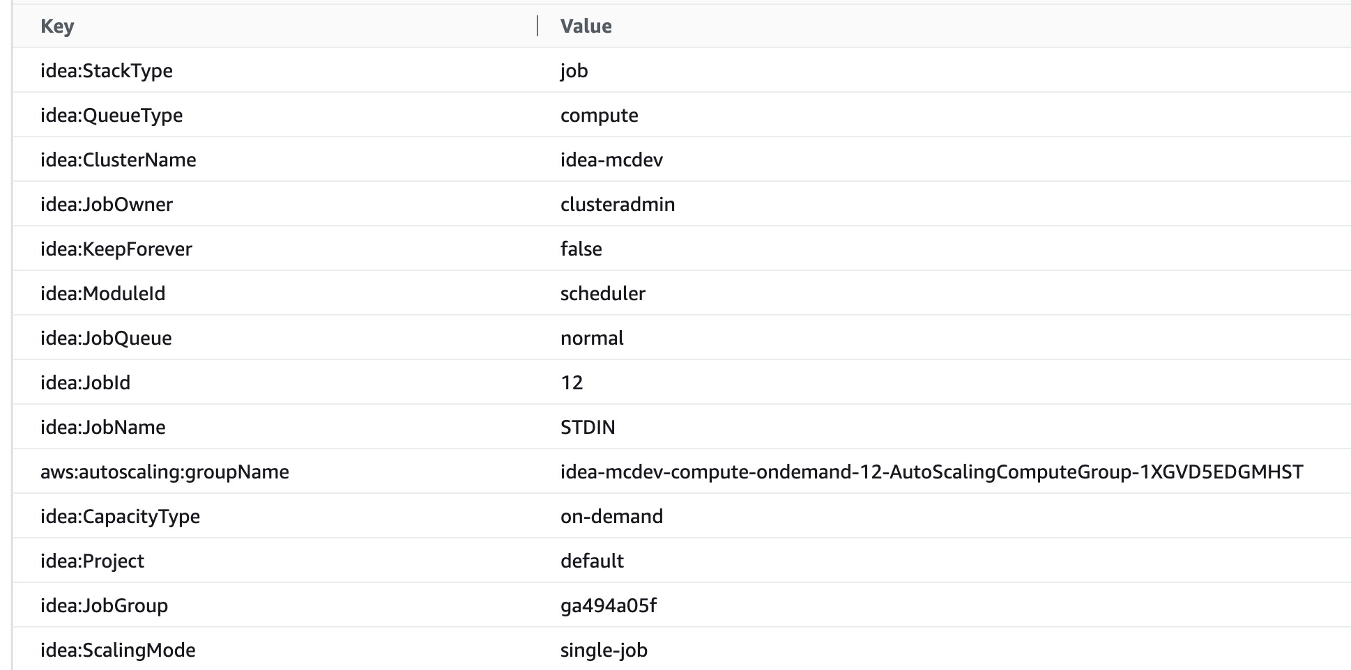The height and width of the screenshot is (670, 1351).
Task: Click the idea:JobQueue key
Action: click(x=106, y=338)
